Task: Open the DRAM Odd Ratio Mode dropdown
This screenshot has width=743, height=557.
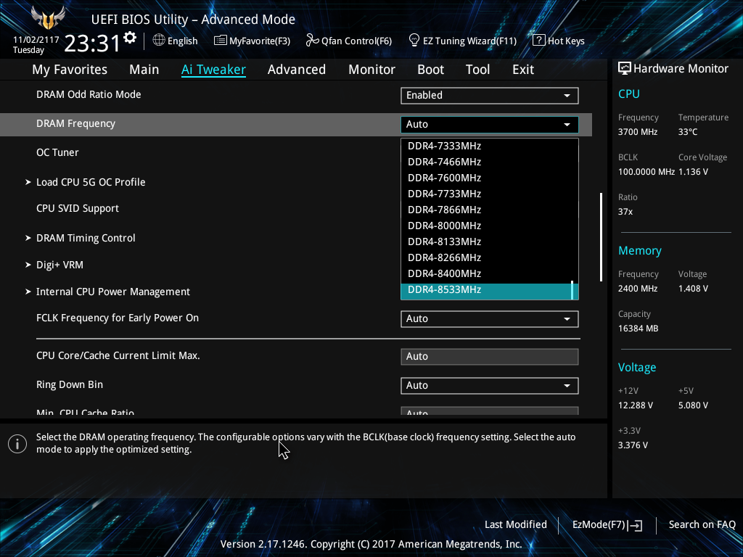Action: click(x=490, y=95)
